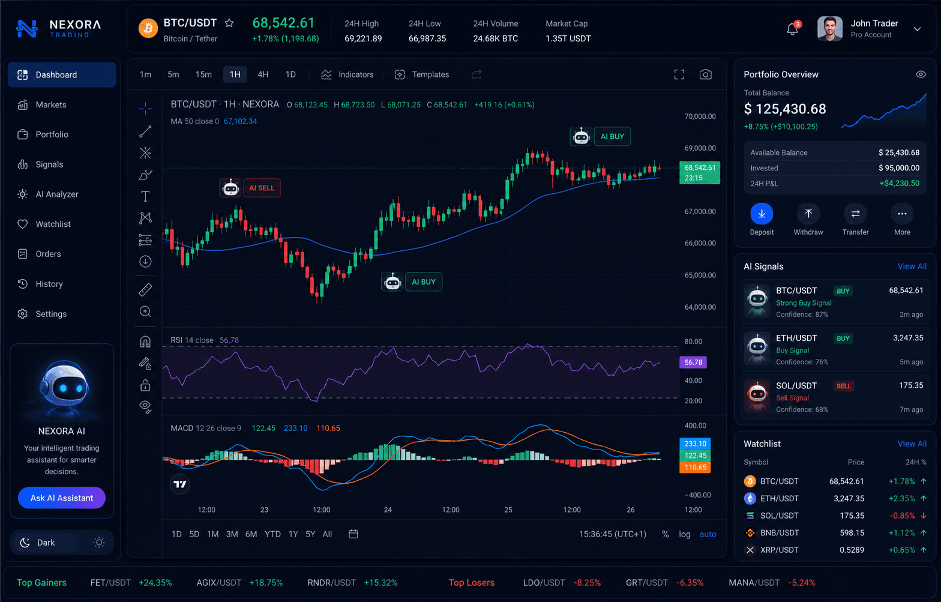
Task: Toggle percent scale on chart
Action: click(x=666, y=534)
